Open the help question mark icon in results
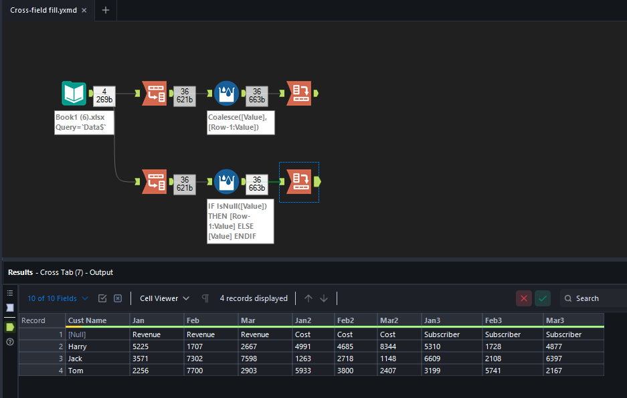 (x=10, y=342)
